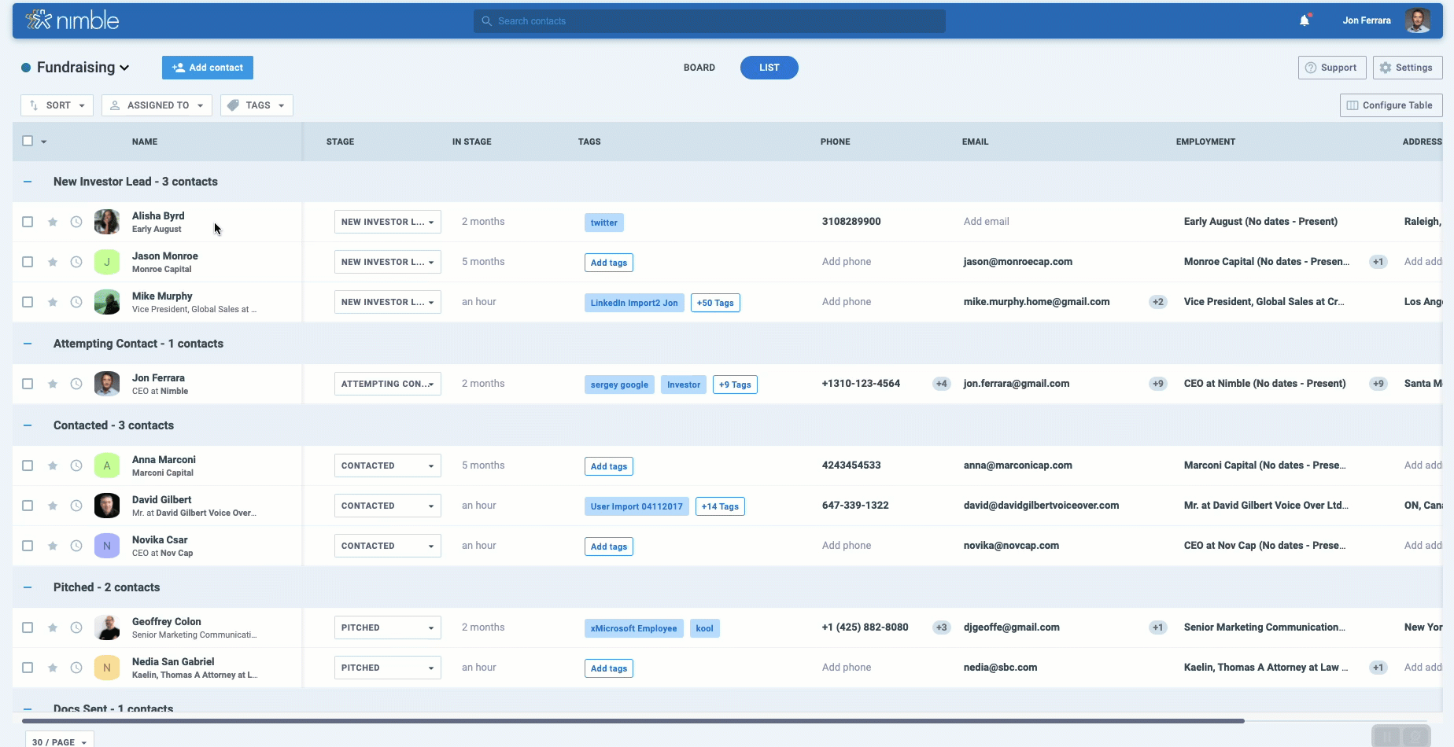Star the Jon Ferrara contact

coord(53,384)
